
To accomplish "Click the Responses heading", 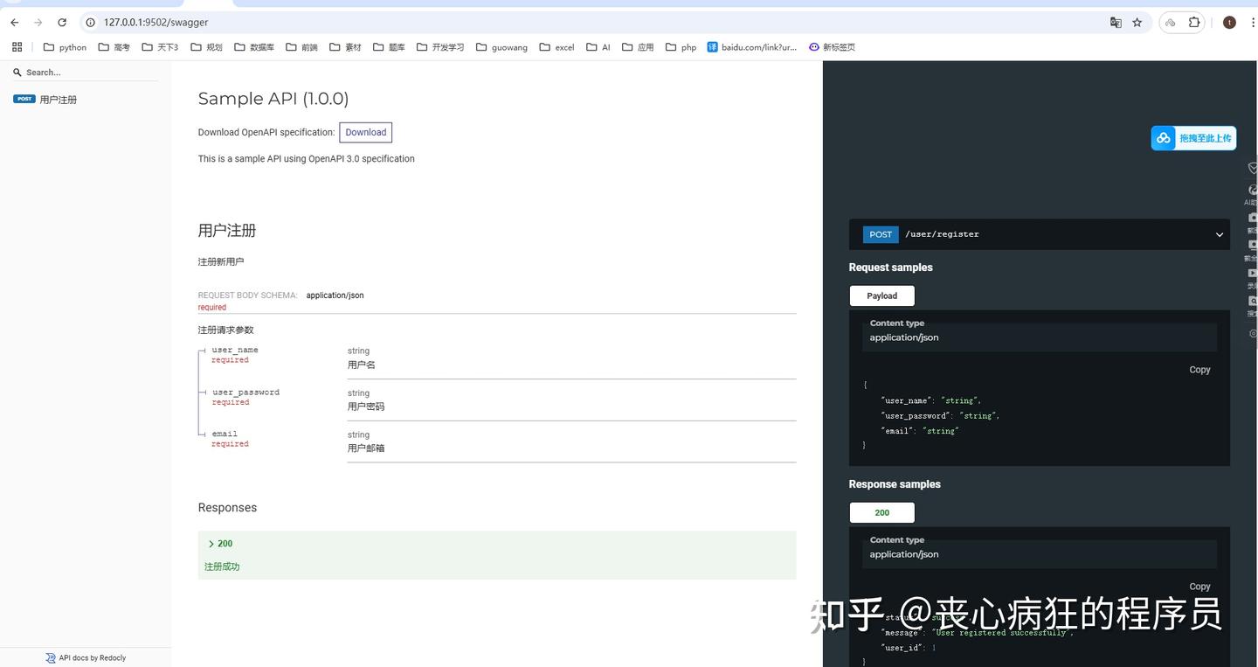I will (x=227, y=508).
